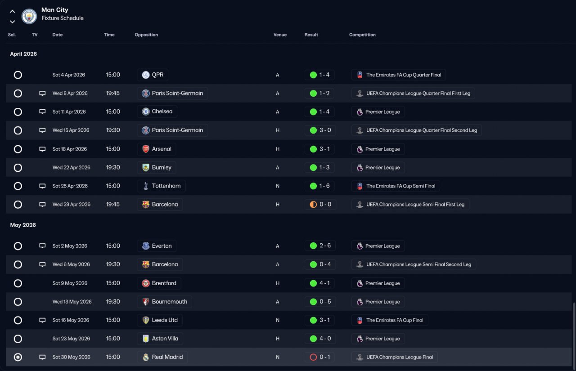Select the Brentford fixture radio button
This screenshot has width=576, height=371.
point(18,283)
